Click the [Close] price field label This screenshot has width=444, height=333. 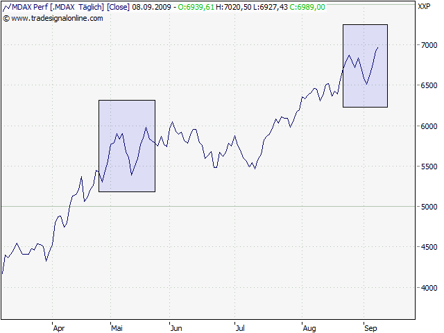119,7
